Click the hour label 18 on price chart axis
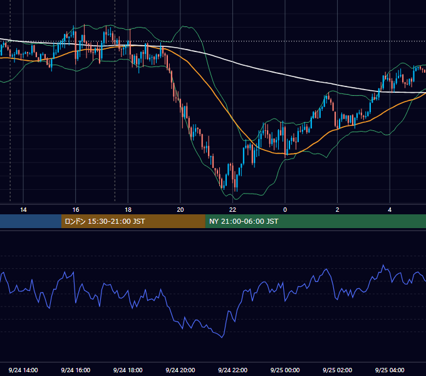Screen dimensions: 426x376 128,210
